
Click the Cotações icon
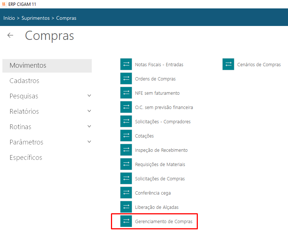tap(126, 135)
